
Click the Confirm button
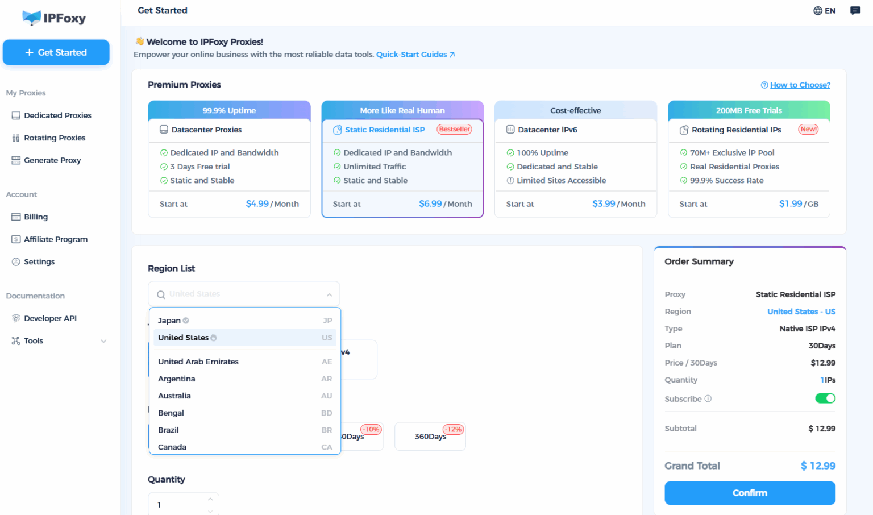point(750,493)
